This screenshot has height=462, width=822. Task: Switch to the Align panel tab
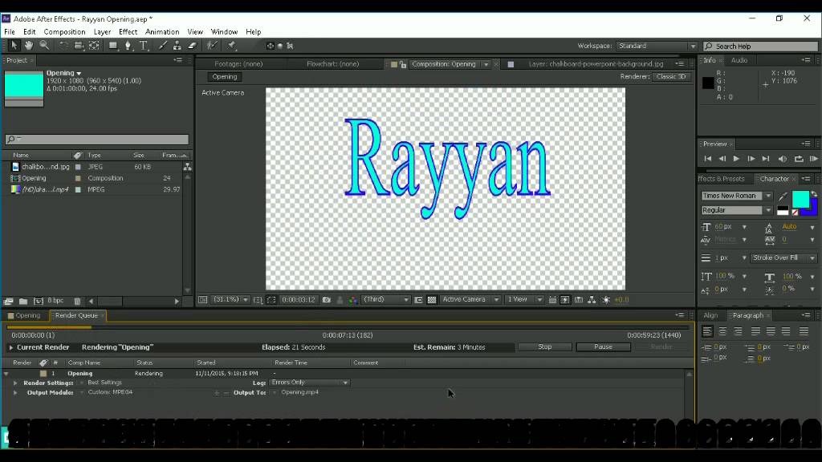pyautogui.click(x=711, y=315)
